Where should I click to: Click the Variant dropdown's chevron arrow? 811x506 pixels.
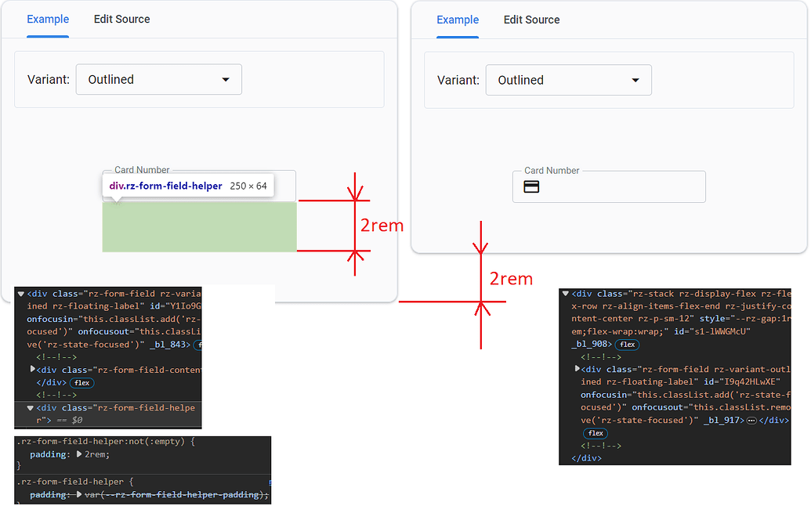[x=226, y=79]
